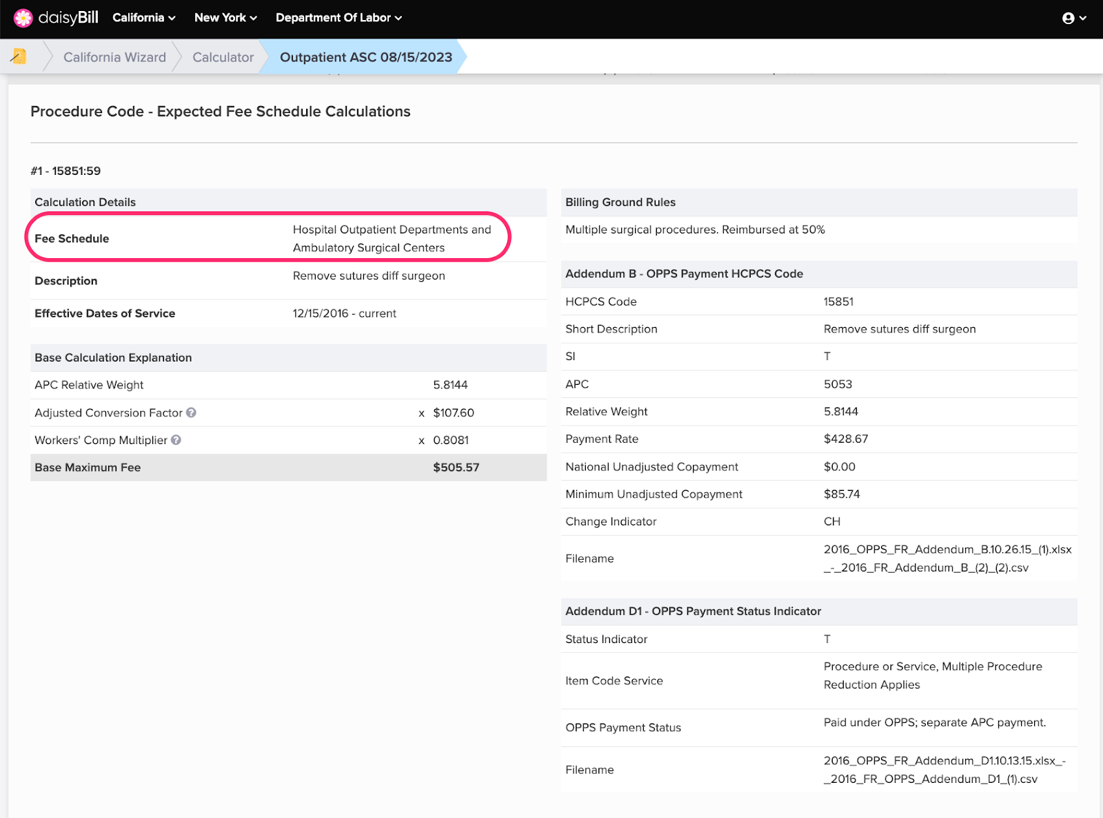Click the Addendum D1 filename text
The width and height of the screenshot is (1103, 818).
(x=944, y=770)
